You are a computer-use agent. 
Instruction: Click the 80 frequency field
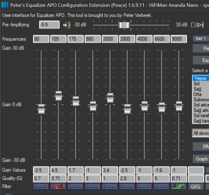click(41, 39)
